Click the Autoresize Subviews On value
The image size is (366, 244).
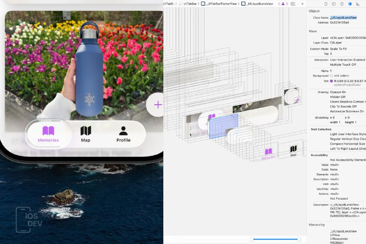(x=347, y=111)
